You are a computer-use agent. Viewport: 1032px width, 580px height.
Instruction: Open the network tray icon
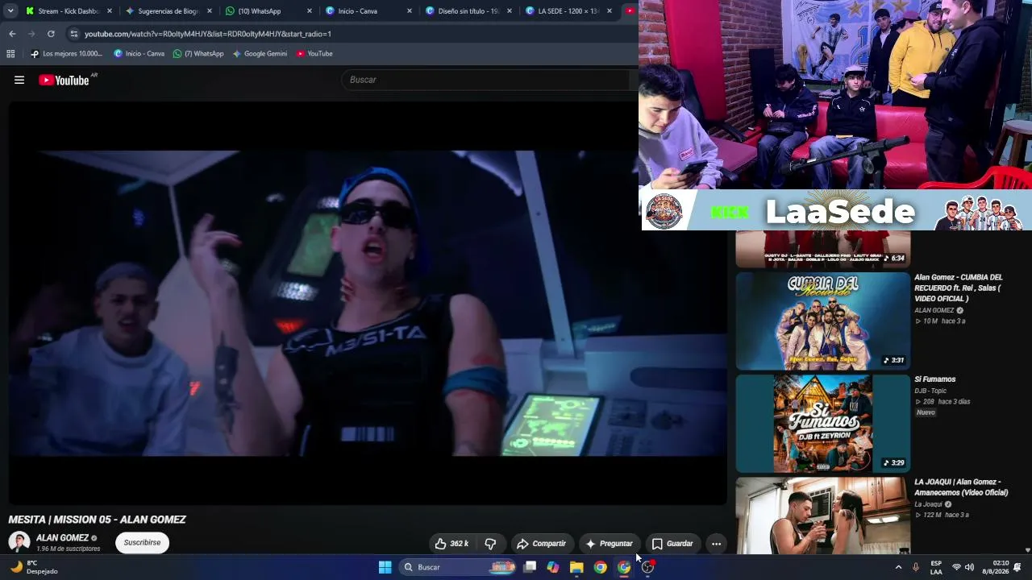pyautogui.click(x=957, y=567)
